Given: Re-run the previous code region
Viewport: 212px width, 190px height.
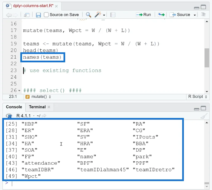Looking at the screenshot, I should click(161, 14).
